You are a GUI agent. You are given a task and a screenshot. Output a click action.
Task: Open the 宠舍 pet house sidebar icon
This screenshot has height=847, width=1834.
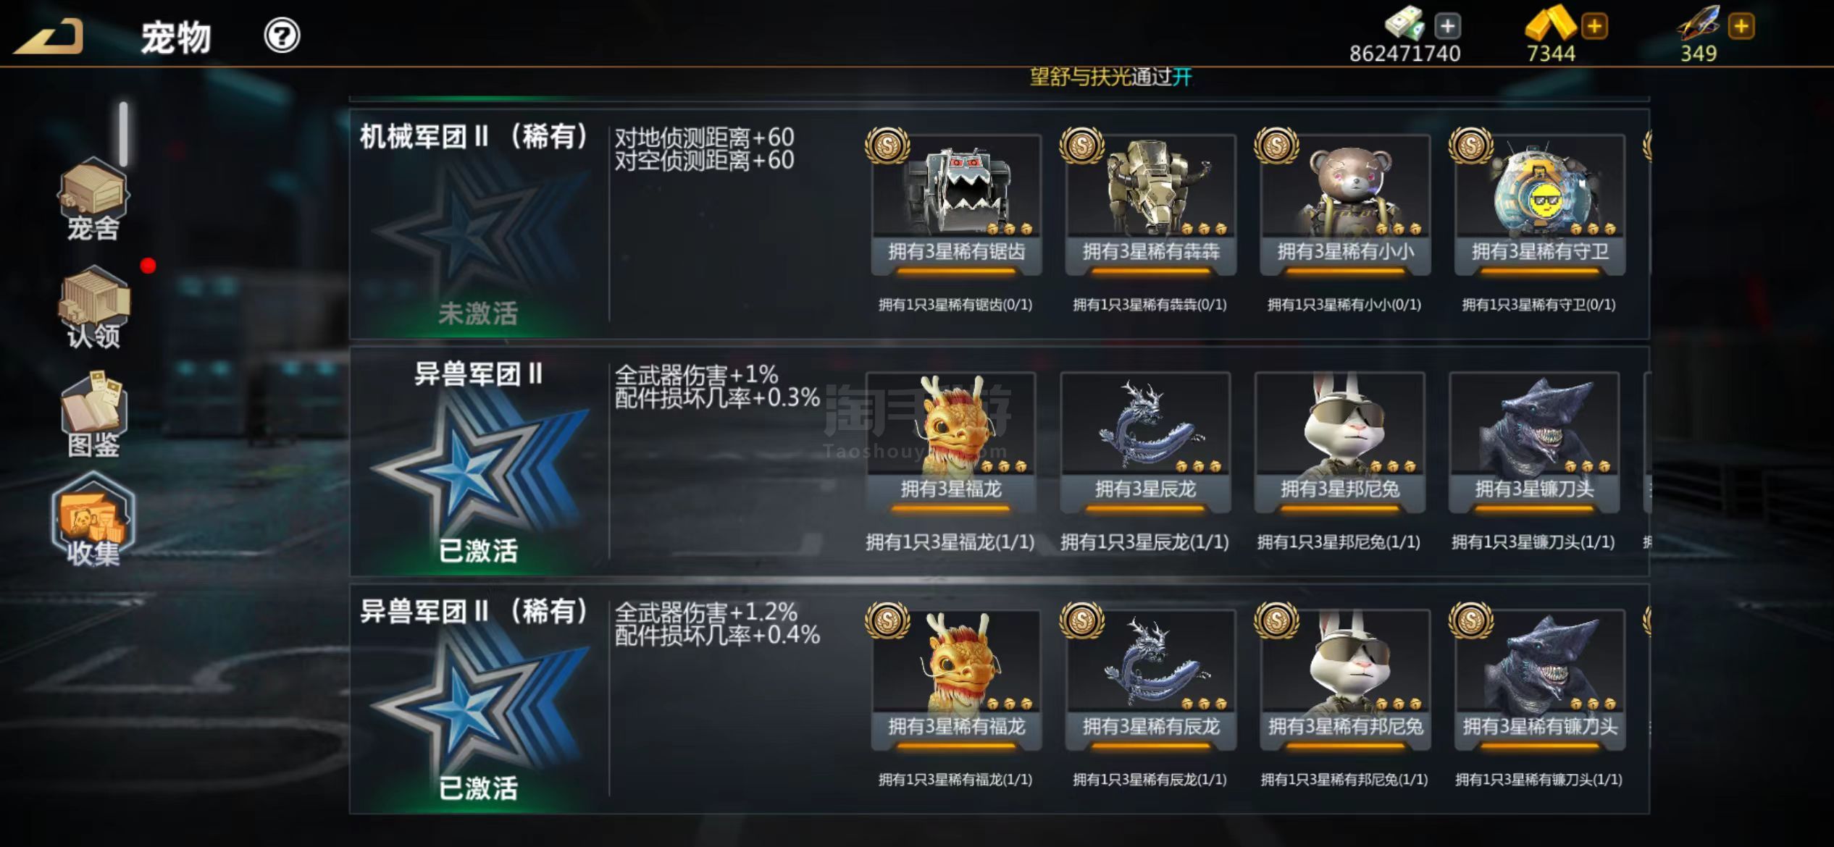pos(93,200)
